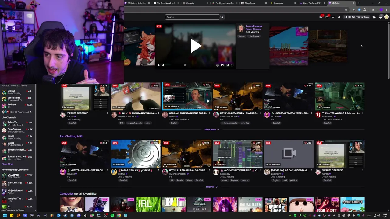Open a new browser tab with plus button
The image size is (390, 219).
(359, 3)
